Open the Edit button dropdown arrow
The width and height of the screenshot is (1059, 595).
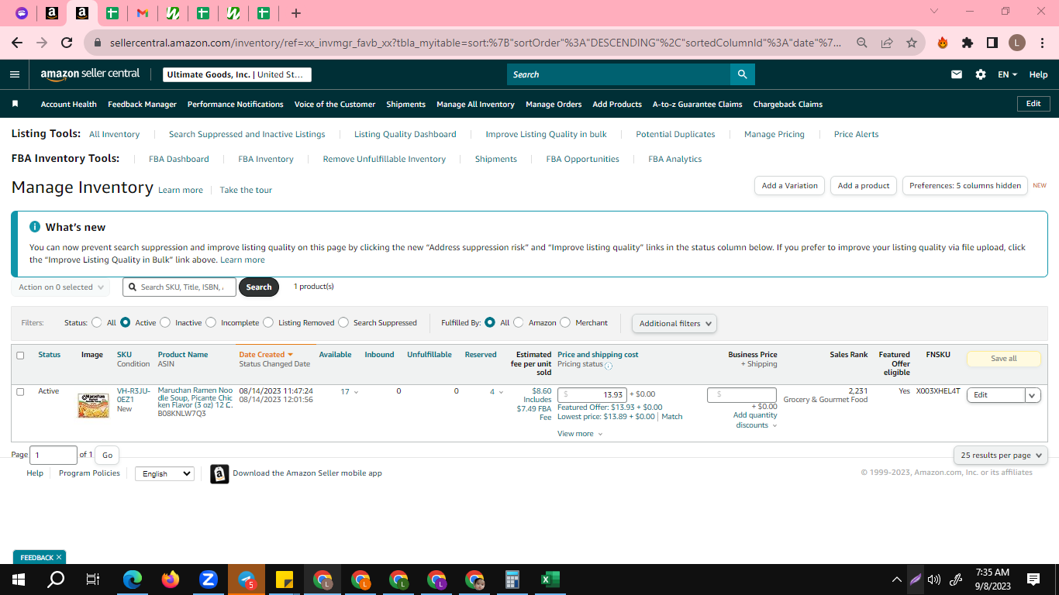(x=1033, y=395)
